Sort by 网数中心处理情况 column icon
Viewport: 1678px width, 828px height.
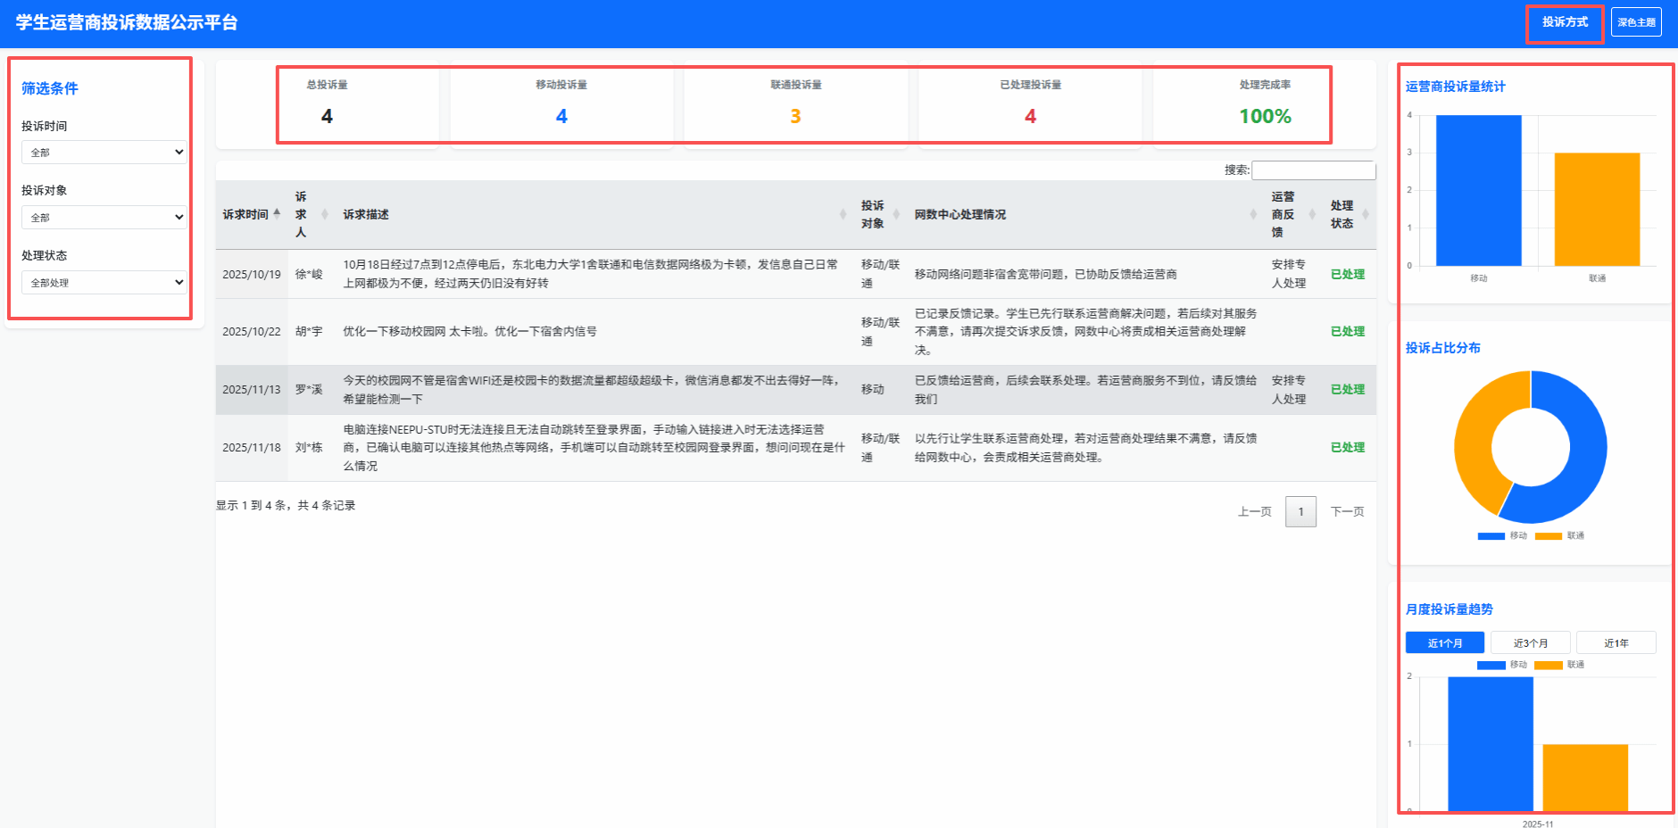click(1253, 214)
